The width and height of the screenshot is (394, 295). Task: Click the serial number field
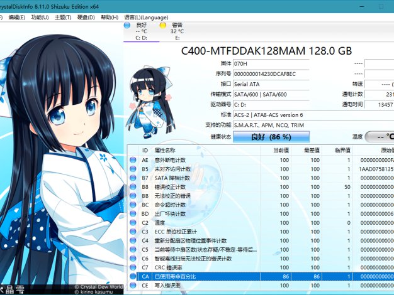click(271, 74)
